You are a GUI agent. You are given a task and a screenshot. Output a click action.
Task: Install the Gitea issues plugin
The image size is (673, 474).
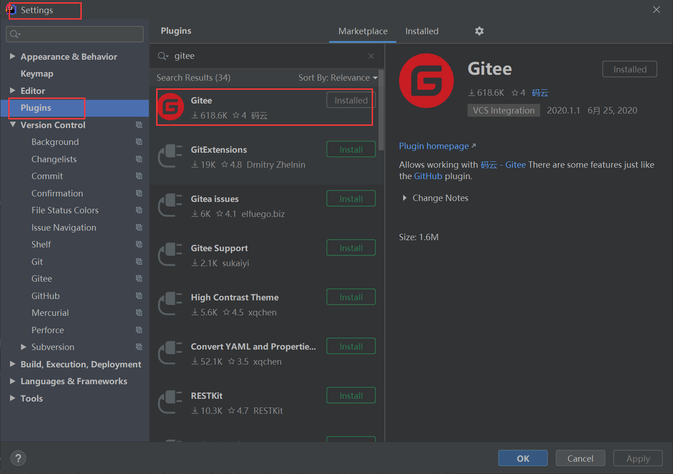click(x=351, y=199)
